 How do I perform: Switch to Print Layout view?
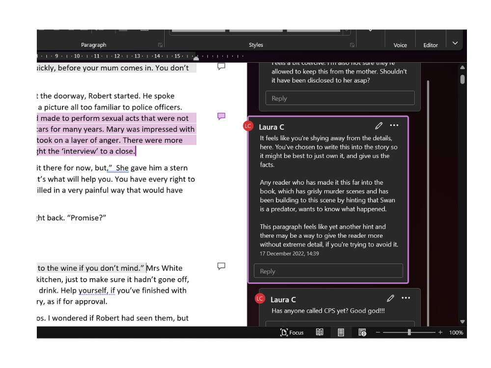pos(341,332)
